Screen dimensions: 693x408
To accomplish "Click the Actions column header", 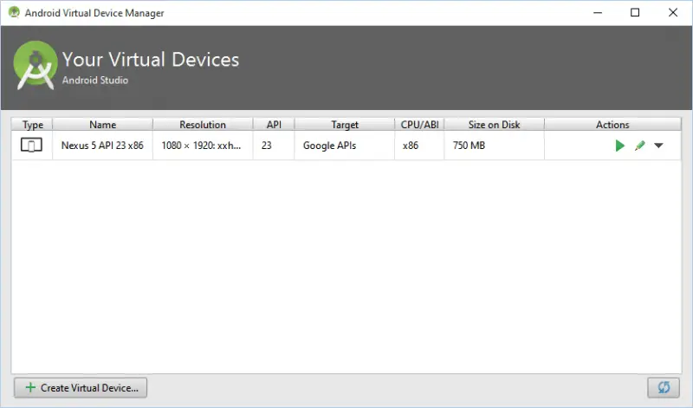I will tap(612, 125).
